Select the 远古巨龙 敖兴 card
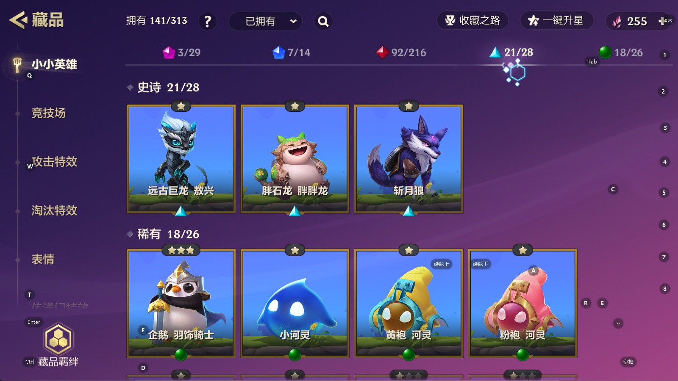 181,159
